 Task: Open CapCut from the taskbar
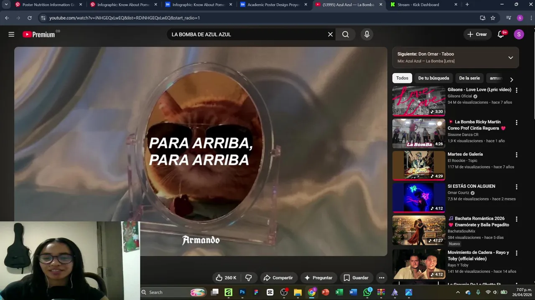[x=270, y=292]
